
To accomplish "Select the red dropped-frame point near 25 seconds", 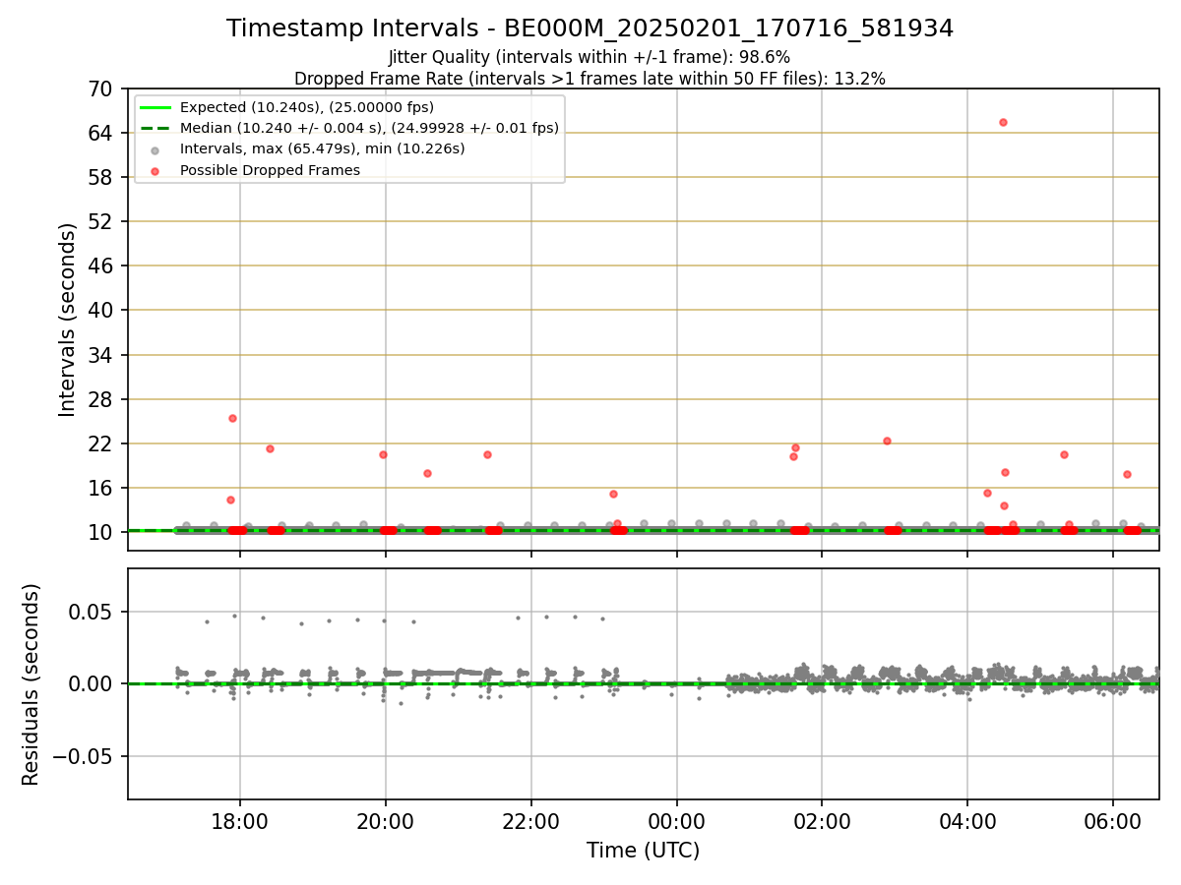I will pyautogui.click(x=232, y=418).
